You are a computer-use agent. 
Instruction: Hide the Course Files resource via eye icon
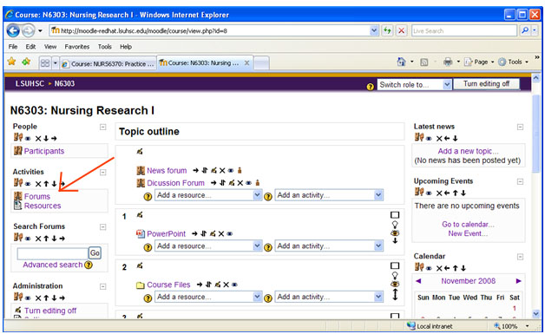[x=234, y=285]
